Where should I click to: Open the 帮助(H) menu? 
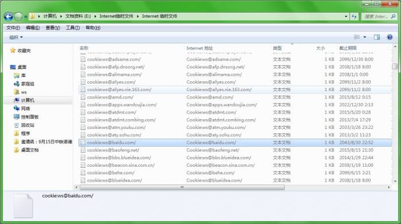click(x=93, y=27)
